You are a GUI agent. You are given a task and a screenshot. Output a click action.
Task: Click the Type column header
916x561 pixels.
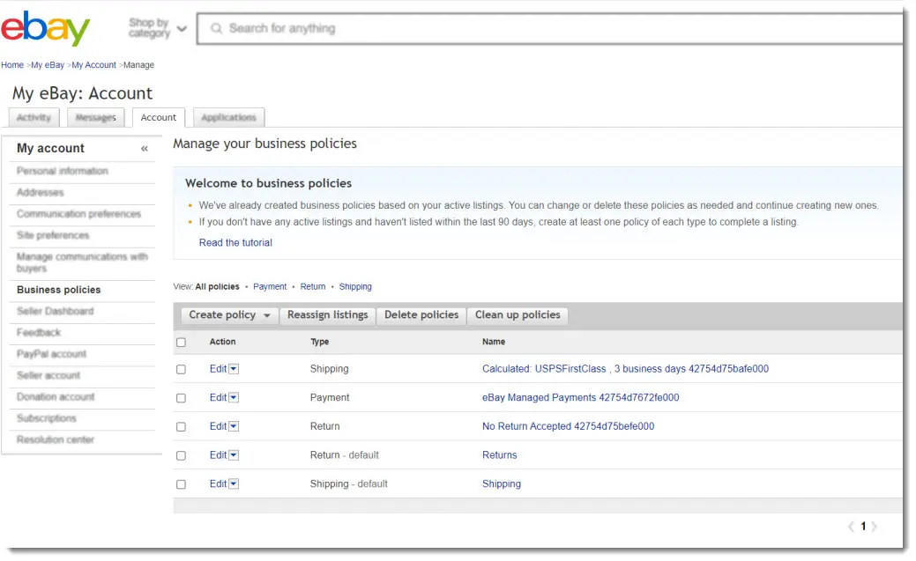(319, 342)
